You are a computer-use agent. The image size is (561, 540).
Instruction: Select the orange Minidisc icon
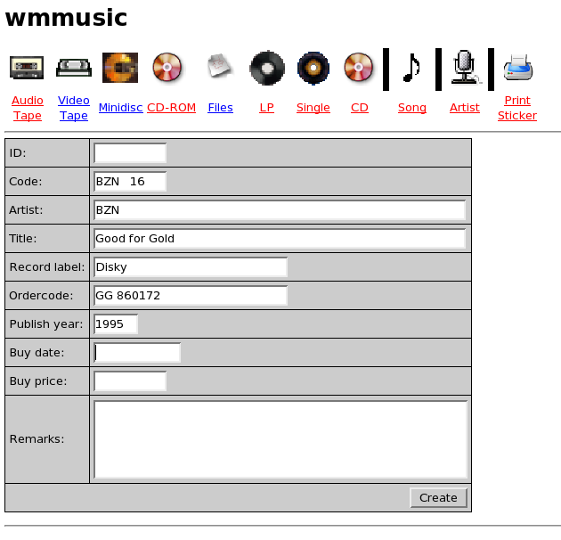coord(120,68)
